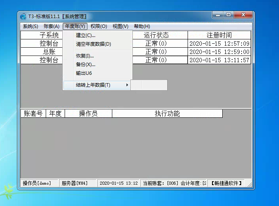Close the T3 system management window

pos(243,15)
